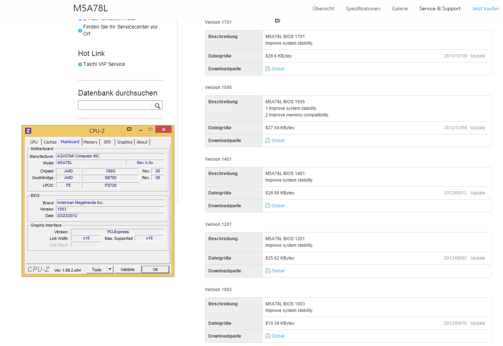Image resolution: width=503 pixels, height=346 pixels.
Task: Open the Spezifikationen menu item
Action: coord(363,8)
